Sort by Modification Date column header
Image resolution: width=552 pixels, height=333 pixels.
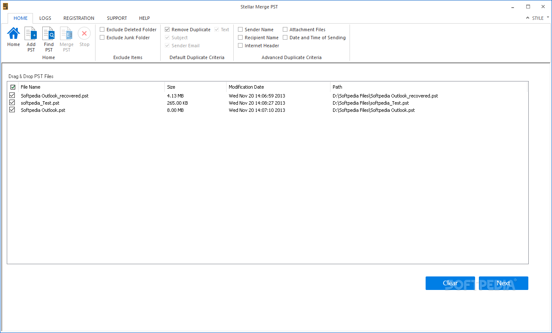(278, 87)
